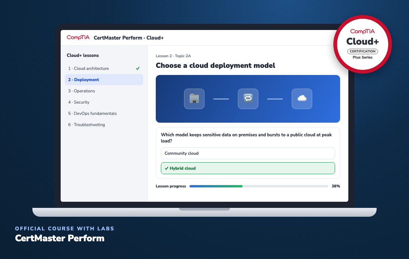Open lesson 1 Cloud architecture

tap(104, 68)
